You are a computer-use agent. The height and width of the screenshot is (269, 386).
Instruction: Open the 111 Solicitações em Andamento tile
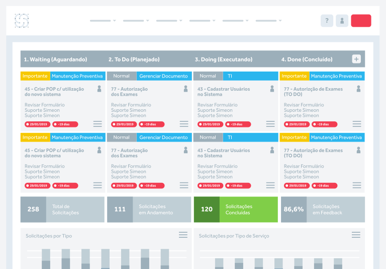pyautogui.click(x=149, y=210)
